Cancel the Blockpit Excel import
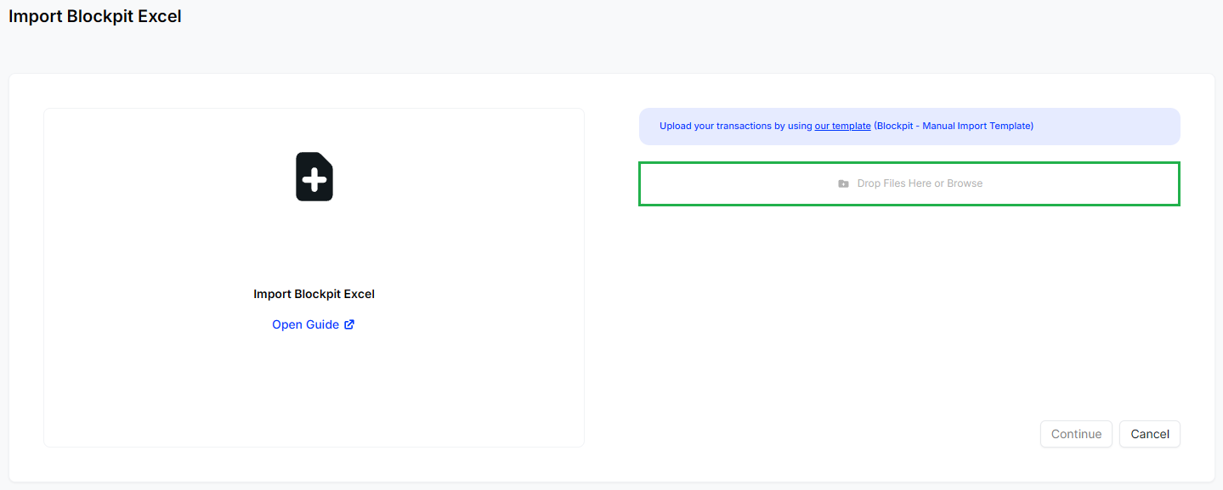1223x490 pixels. (x=1150, y=434)
